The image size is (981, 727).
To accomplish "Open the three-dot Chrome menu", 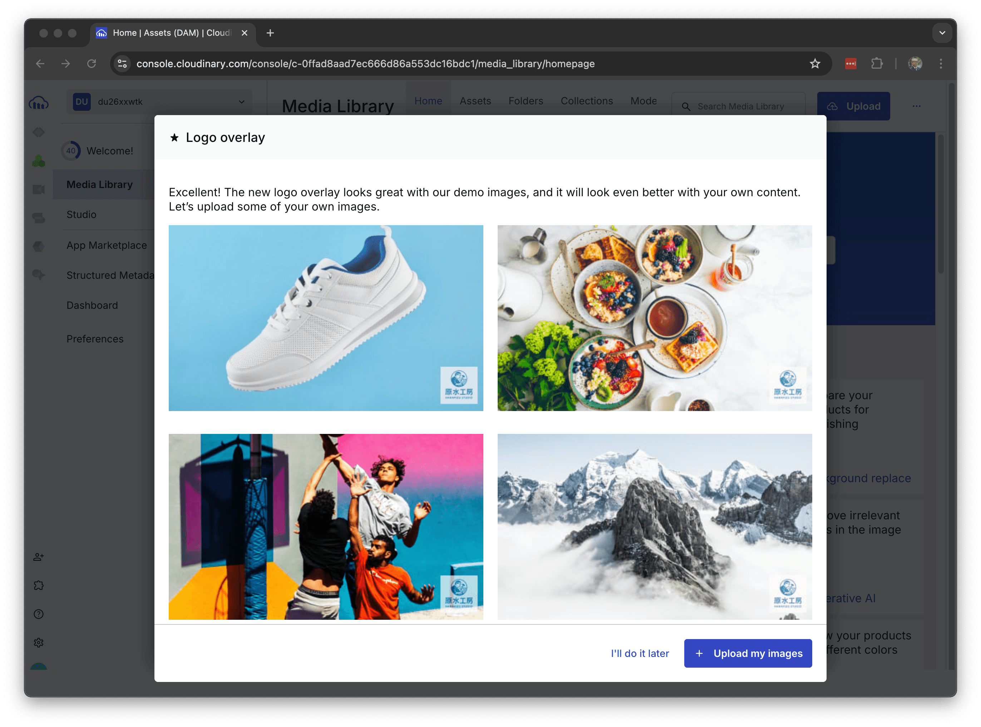I will pos(941,64).
